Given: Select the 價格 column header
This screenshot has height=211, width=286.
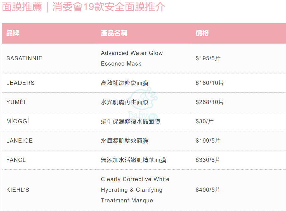Looking at the screenshot, I should [202, 33].
